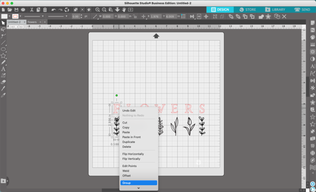The image size is (316, 192).
Task: Open the Text Style panel icon
Action: point(313,66)
